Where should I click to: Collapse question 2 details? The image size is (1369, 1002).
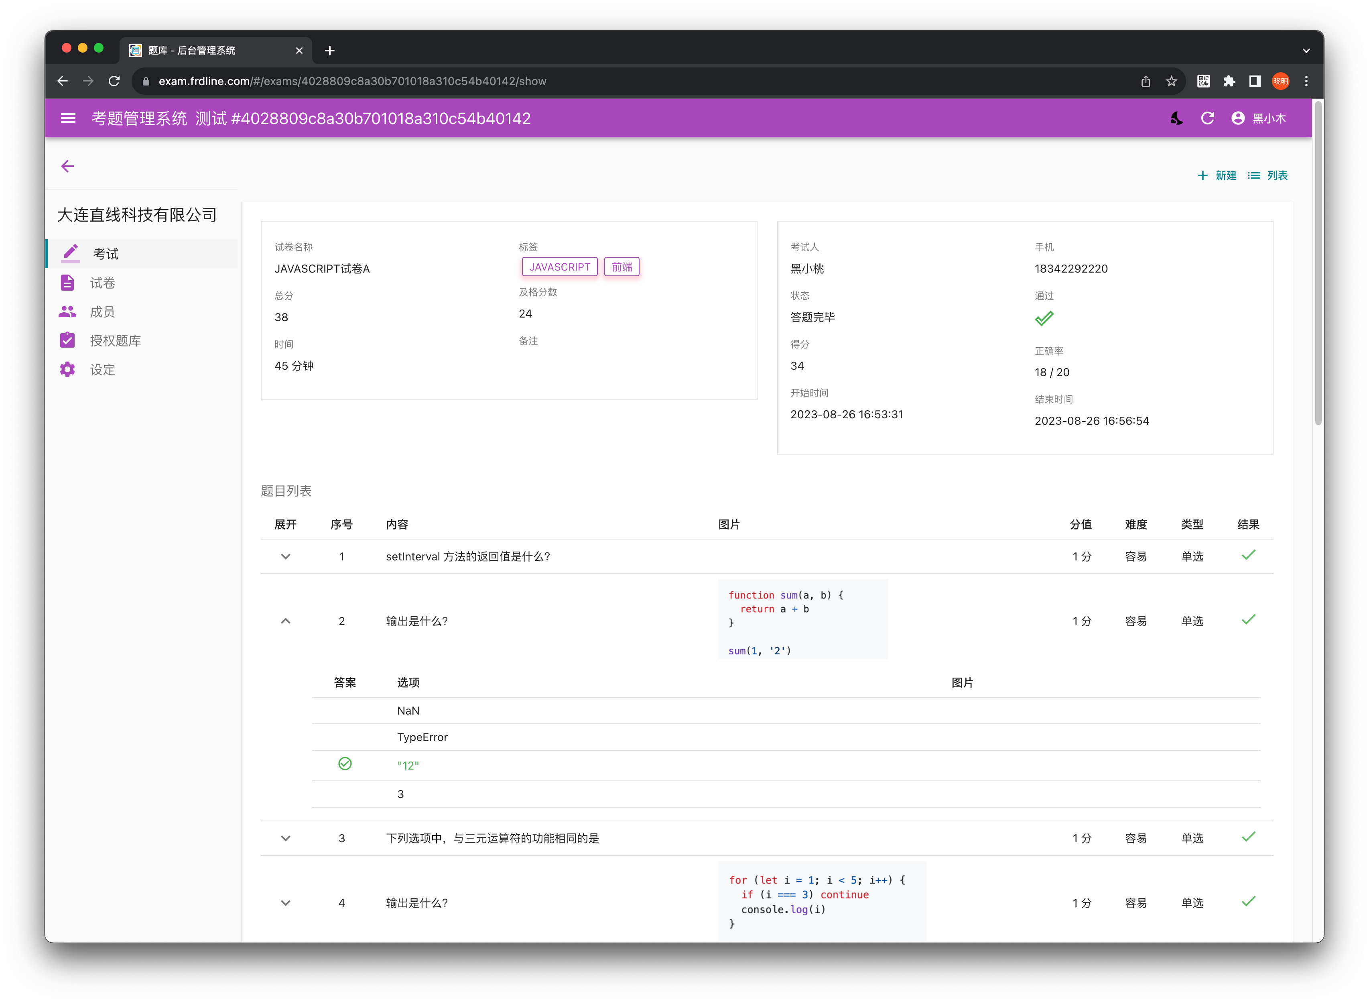point(286,621)
